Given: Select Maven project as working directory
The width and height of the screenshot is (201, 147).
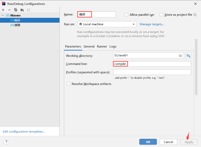Looking at the screenshot, I should click(x=188, y=56).
